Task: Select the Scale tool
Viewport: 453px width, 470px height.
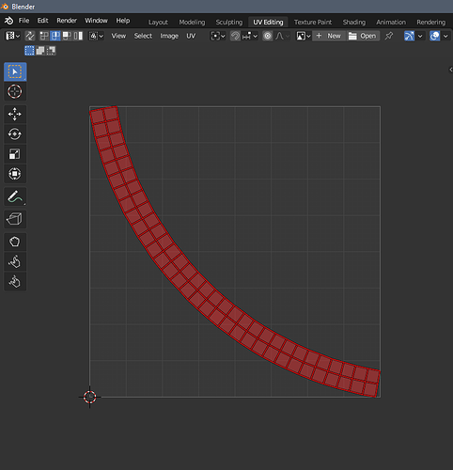Action: pyautogui.click(x=15, y=154)
